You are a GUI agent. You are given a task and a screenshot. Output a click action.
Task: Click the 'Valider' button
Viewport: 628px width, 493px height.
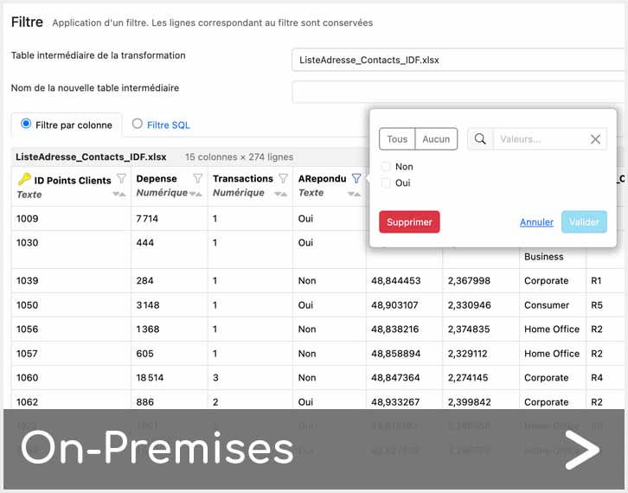(584, 222)
